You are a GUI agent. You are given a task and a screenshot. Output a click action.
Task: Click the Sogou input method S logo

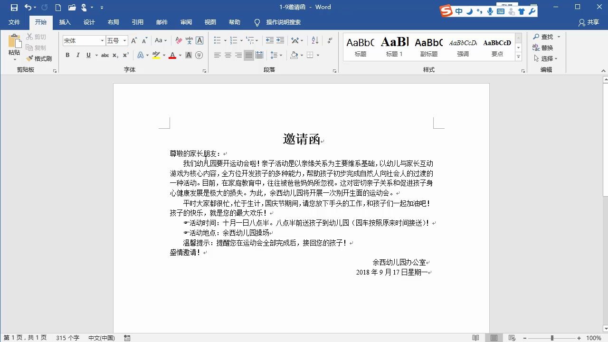[446, 11]
